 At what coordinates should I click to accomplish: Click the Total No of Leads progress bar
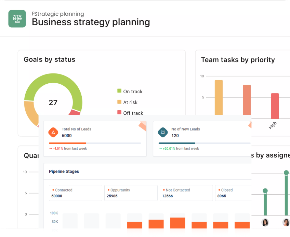(x=95, y=143)
